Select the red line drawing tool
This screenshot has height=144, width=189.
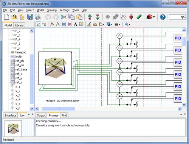[x=52, y=24]
